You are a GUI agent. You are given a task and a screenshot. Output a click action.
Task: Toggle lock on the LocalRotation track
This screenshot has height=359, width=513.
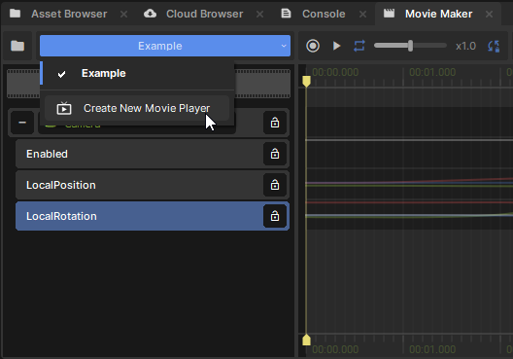pyautogui.click(x=275, y=216)
